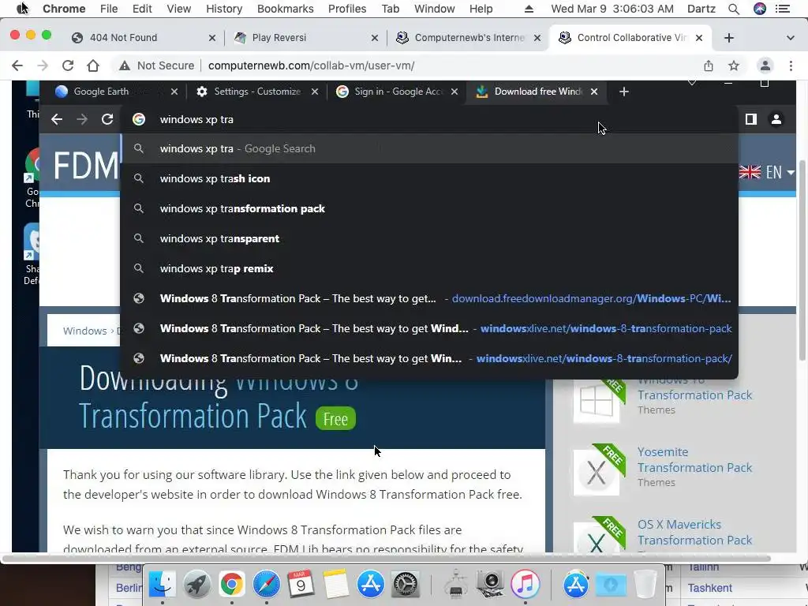Click the green Free badge
This screenshot has height=606, width=808.
[335, 419]
